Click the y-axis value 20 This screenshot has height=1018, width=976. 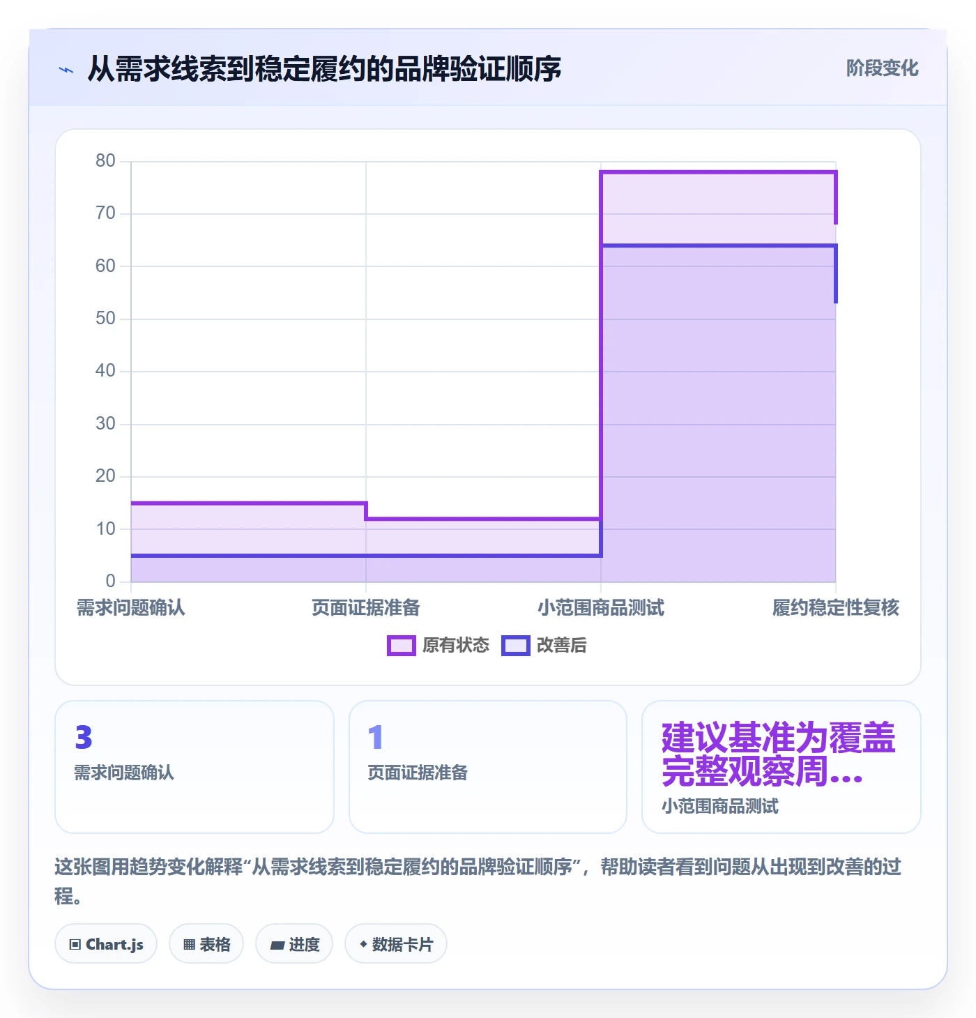[105, 476]
